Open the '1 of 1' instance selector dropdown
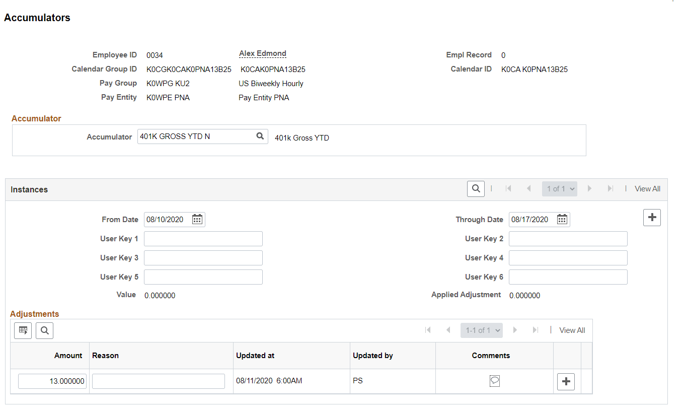 point(559,188)
